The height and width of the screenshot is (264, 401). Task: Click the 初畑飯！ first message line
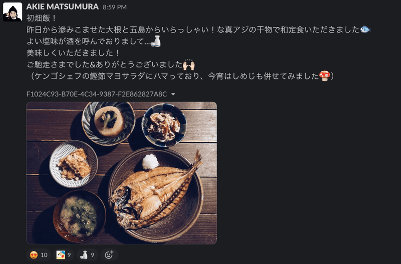pos(41,18)
